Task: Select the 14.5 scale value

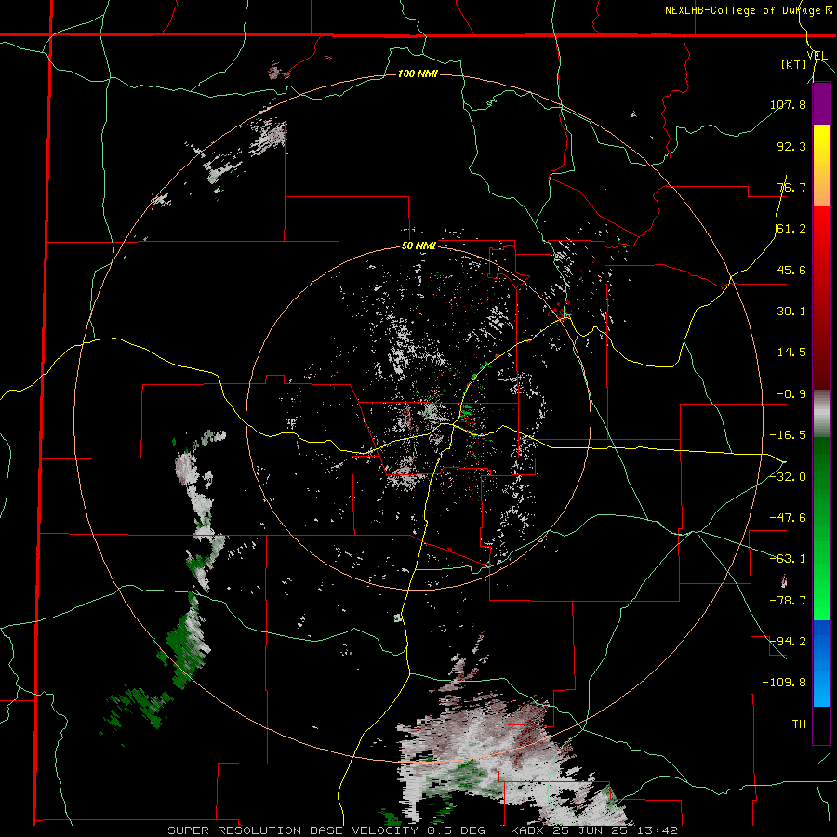Action: point(791,352)
